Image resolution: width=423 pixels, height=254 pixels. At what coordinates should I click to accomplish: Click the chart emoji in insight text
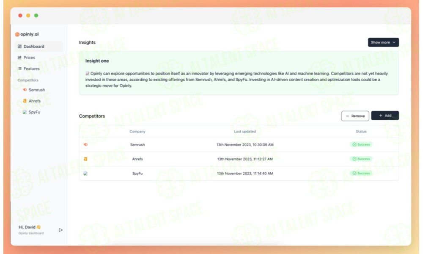(88, 73)
